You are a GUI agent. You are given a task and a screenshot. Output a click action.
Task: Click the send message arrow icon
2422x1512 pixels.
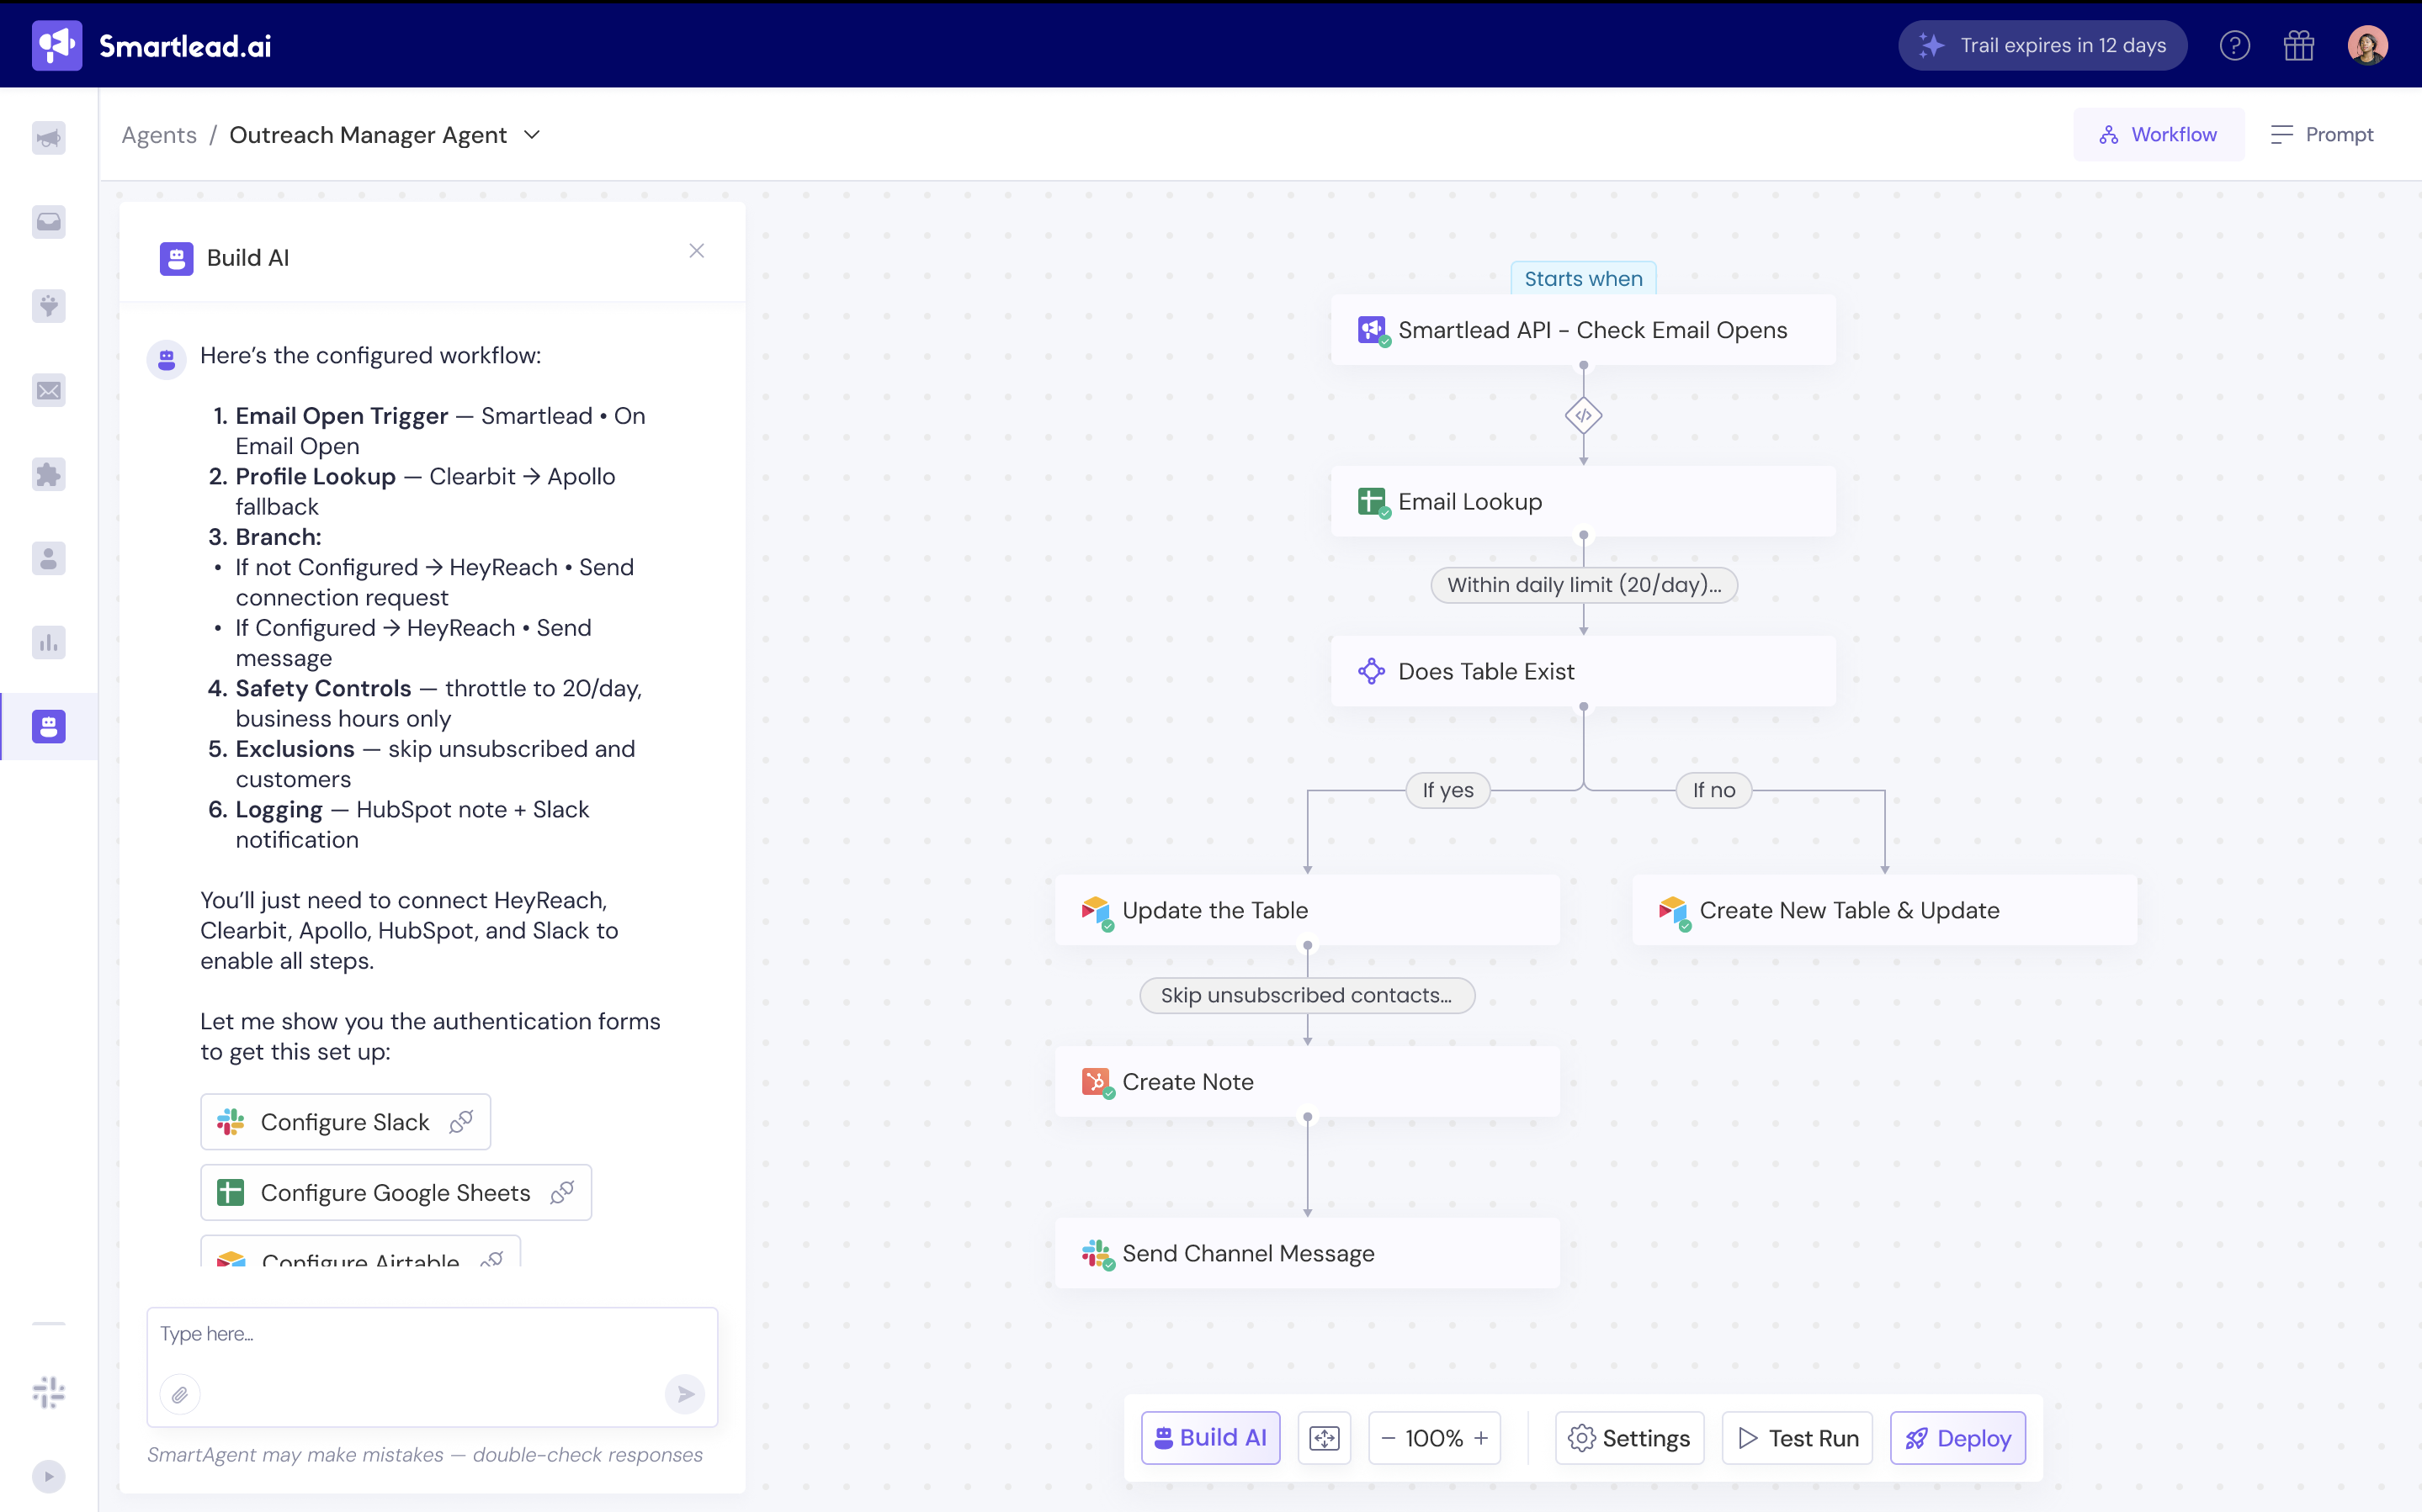click(x=685, y=1394)
